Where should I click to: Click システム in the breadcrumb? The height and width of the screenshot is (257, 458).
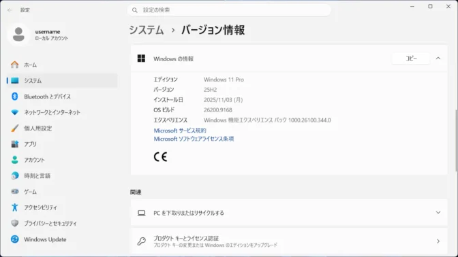[147, 30]
